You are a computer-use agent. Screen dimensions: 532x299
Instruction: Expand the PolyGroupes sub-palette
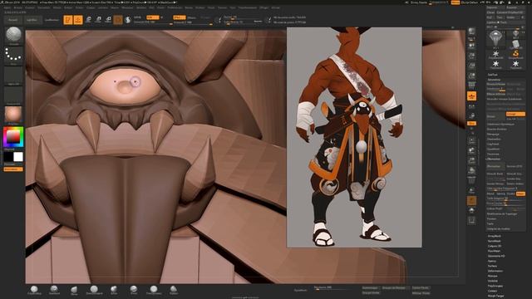[x=495, y=286]
